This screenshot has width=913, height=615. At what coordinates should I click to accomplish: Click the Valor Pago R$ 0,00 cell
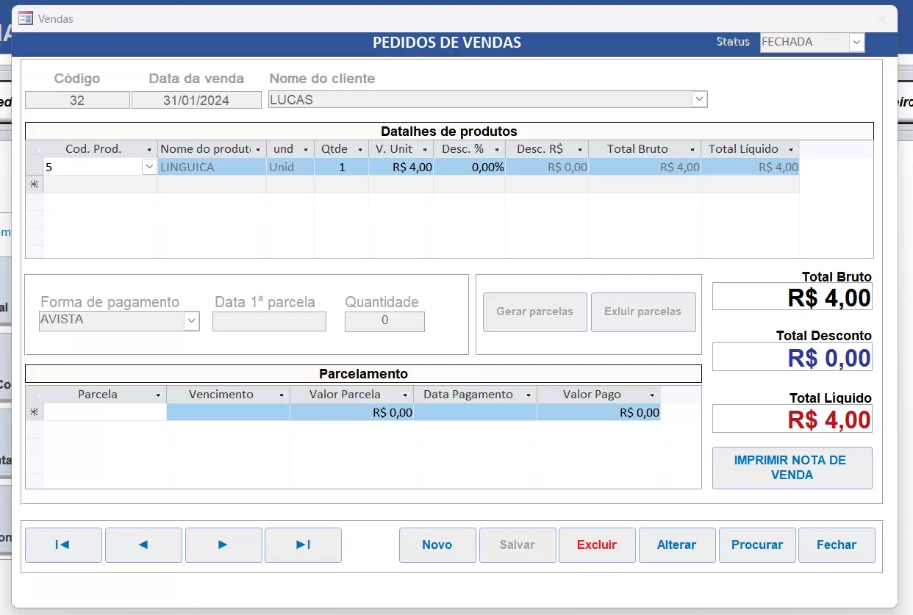pyautogui.click(x=599, y=413)
